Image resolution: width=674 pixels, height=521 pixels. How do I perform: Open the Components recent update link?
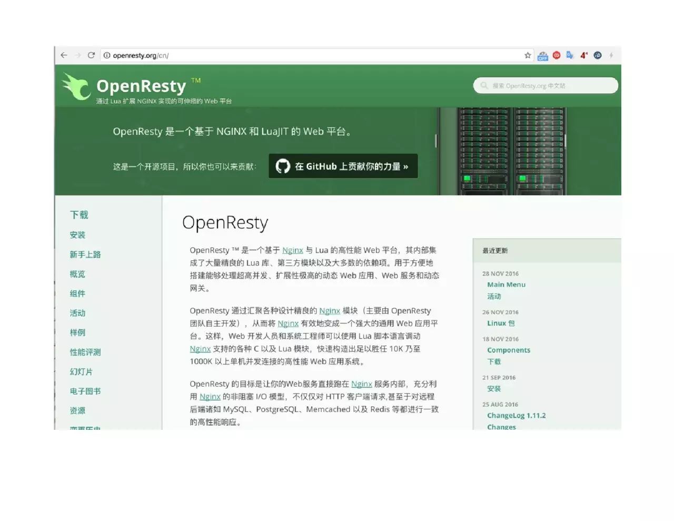(509, 350)
